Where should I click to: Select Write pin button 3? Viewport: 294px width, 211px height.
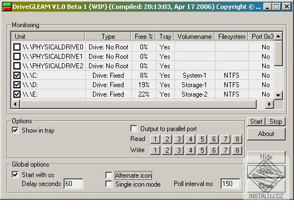click(x=179, y=150)
